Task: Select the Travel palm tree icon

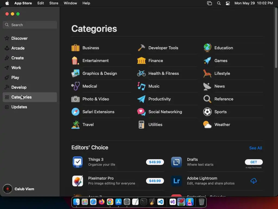Action: (x=75, y=125)
